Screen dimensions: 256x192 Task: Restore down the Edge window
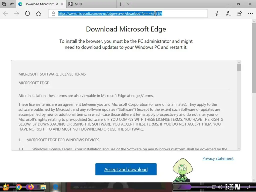[239, 4]
